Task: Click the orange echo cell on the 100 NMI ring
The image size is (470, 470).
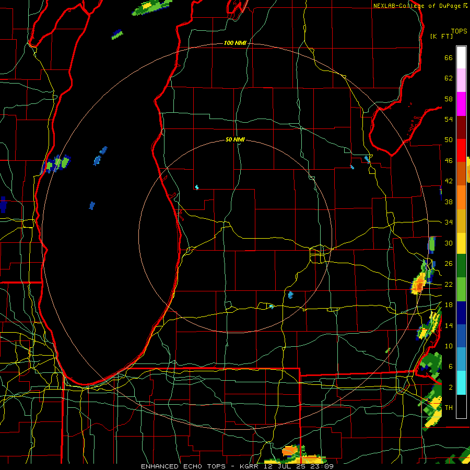Action: [419, 284]
